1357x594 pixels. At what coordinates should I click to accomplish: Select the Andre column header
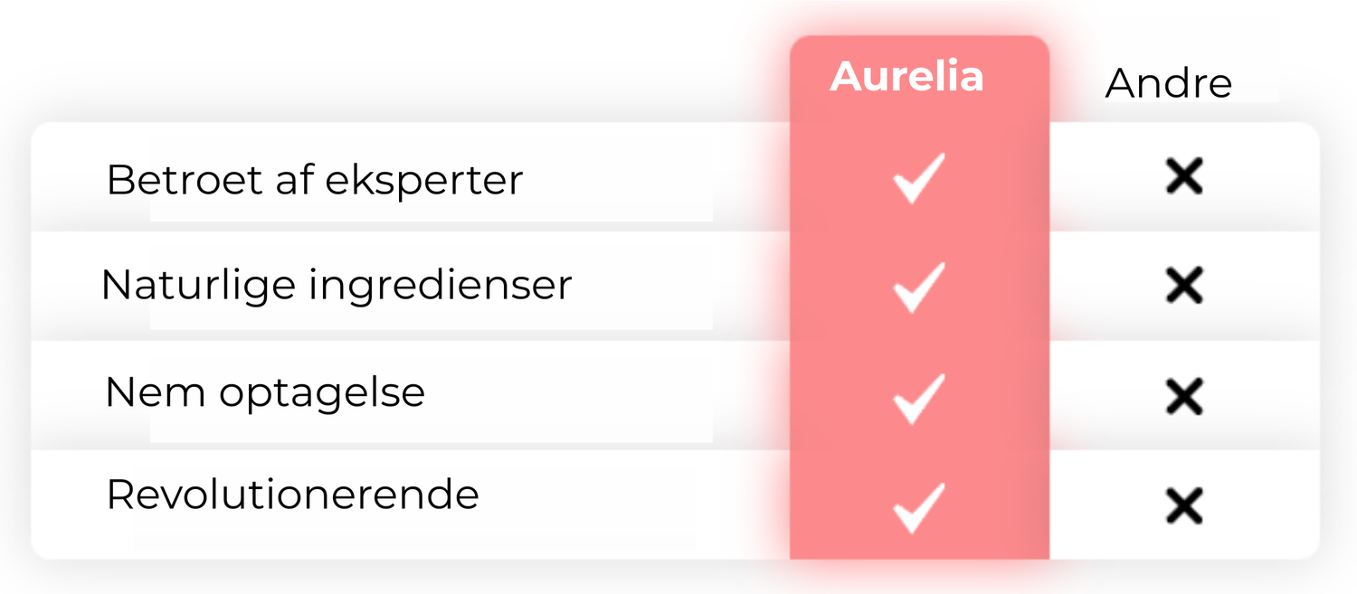coord(1168,84)
